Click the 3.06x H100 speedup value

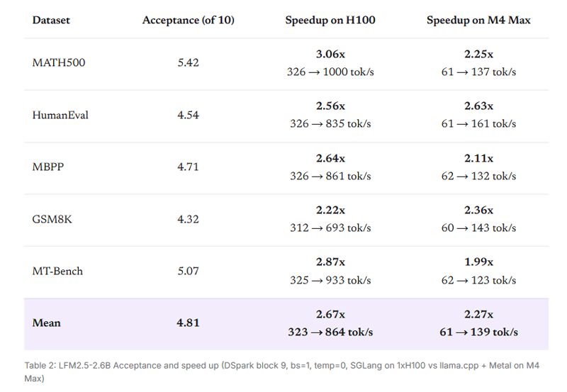(330, 55)
